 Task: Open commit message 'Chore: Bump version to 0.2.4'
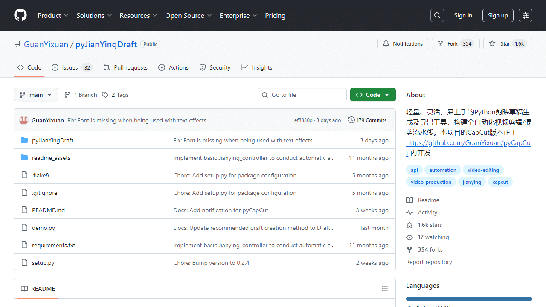coord(211,263)
